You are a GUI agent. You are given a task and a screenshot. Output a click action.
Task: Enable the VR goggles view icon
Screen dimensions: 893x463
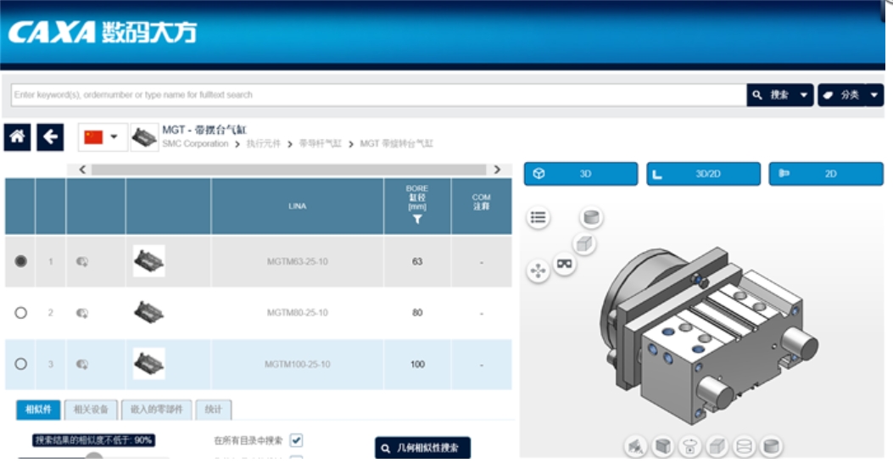click(x=565, y=264)
